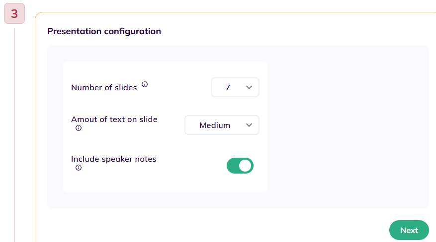Click info icon under Amout of text label
Screen dimensions: 436x242
[x=79, y=128]
